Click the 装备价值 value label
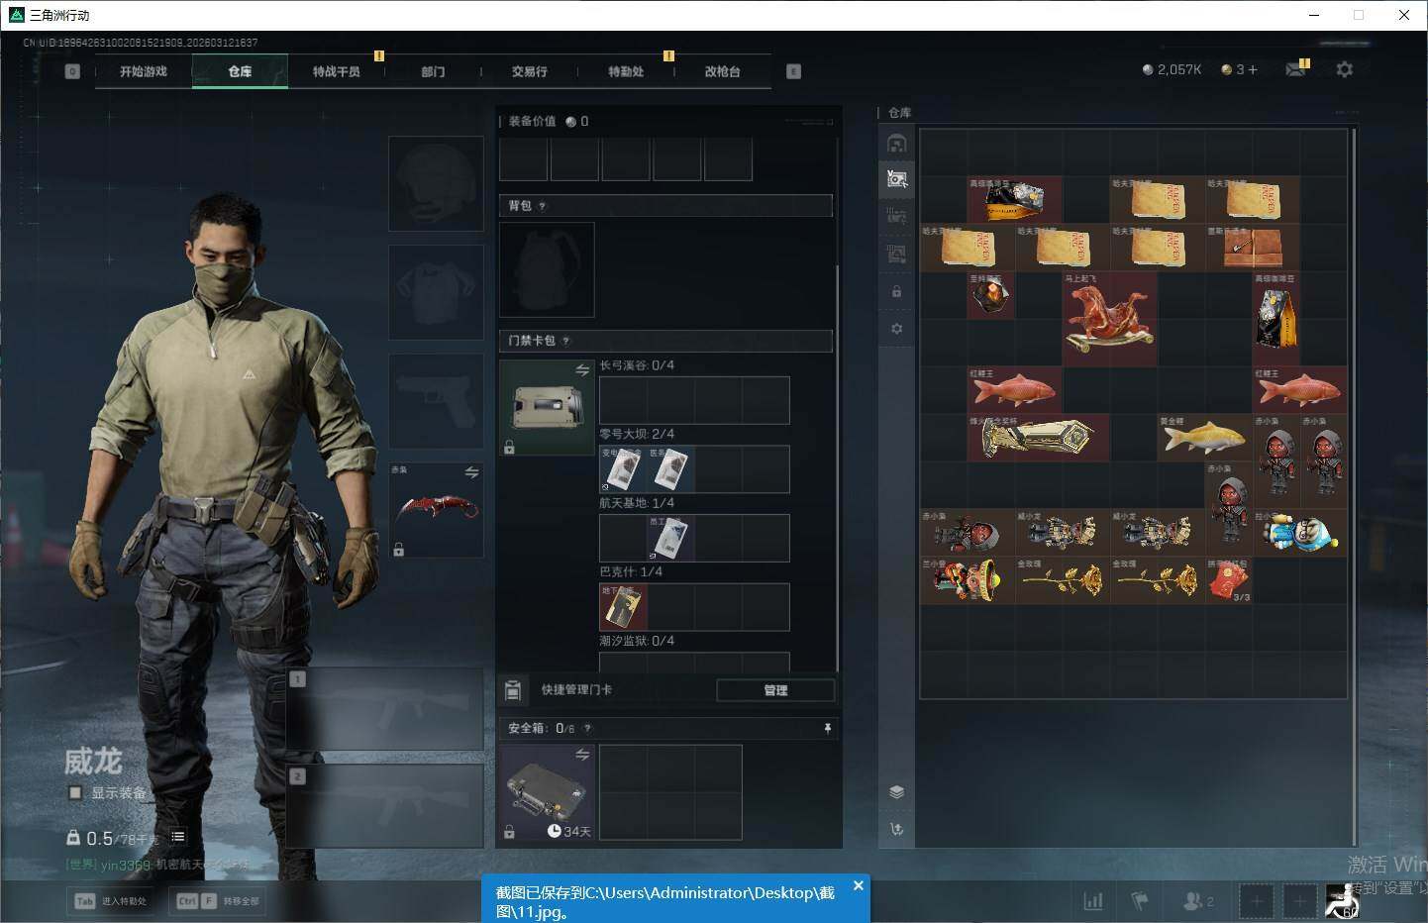This screenshot has height=923, width=1428. pyautogui.click(x=549, y=121)
